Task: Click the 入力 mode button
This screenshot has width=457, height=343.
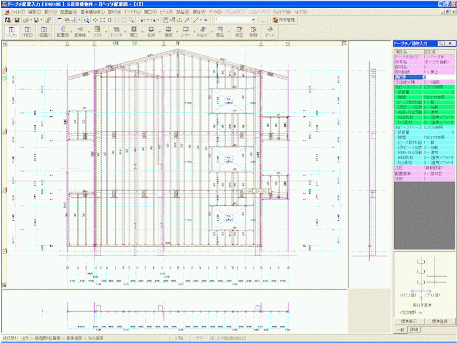Action: [x=11, y=31]
